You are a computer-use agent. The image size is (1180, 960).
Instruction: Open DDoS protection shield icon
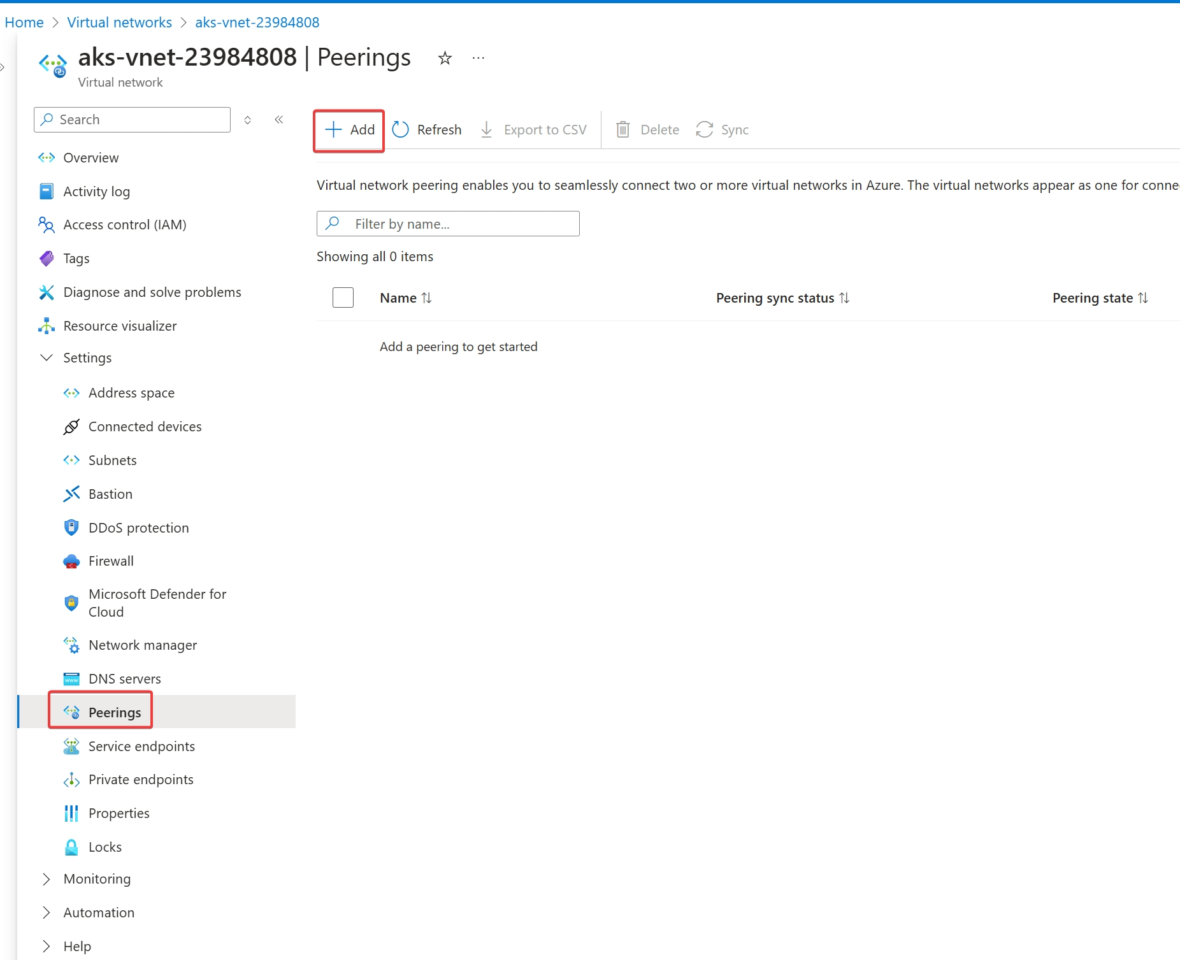click(x=71, y=527)
